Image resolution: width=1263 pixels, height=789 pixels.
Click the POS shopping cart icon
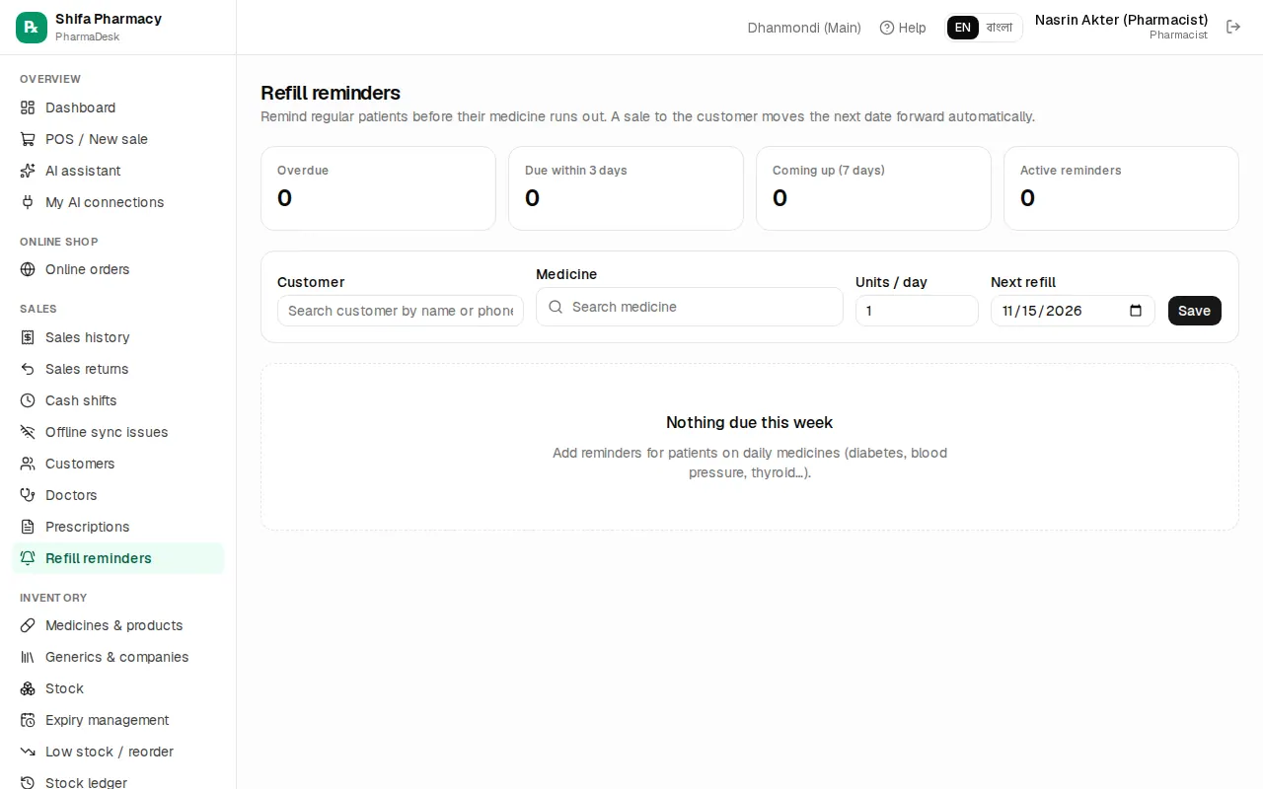coord(28,139)
